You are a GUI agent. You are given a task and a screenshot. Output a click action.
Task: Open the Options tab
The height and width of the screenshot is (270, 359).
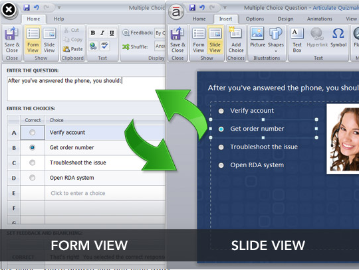[255, 19]
